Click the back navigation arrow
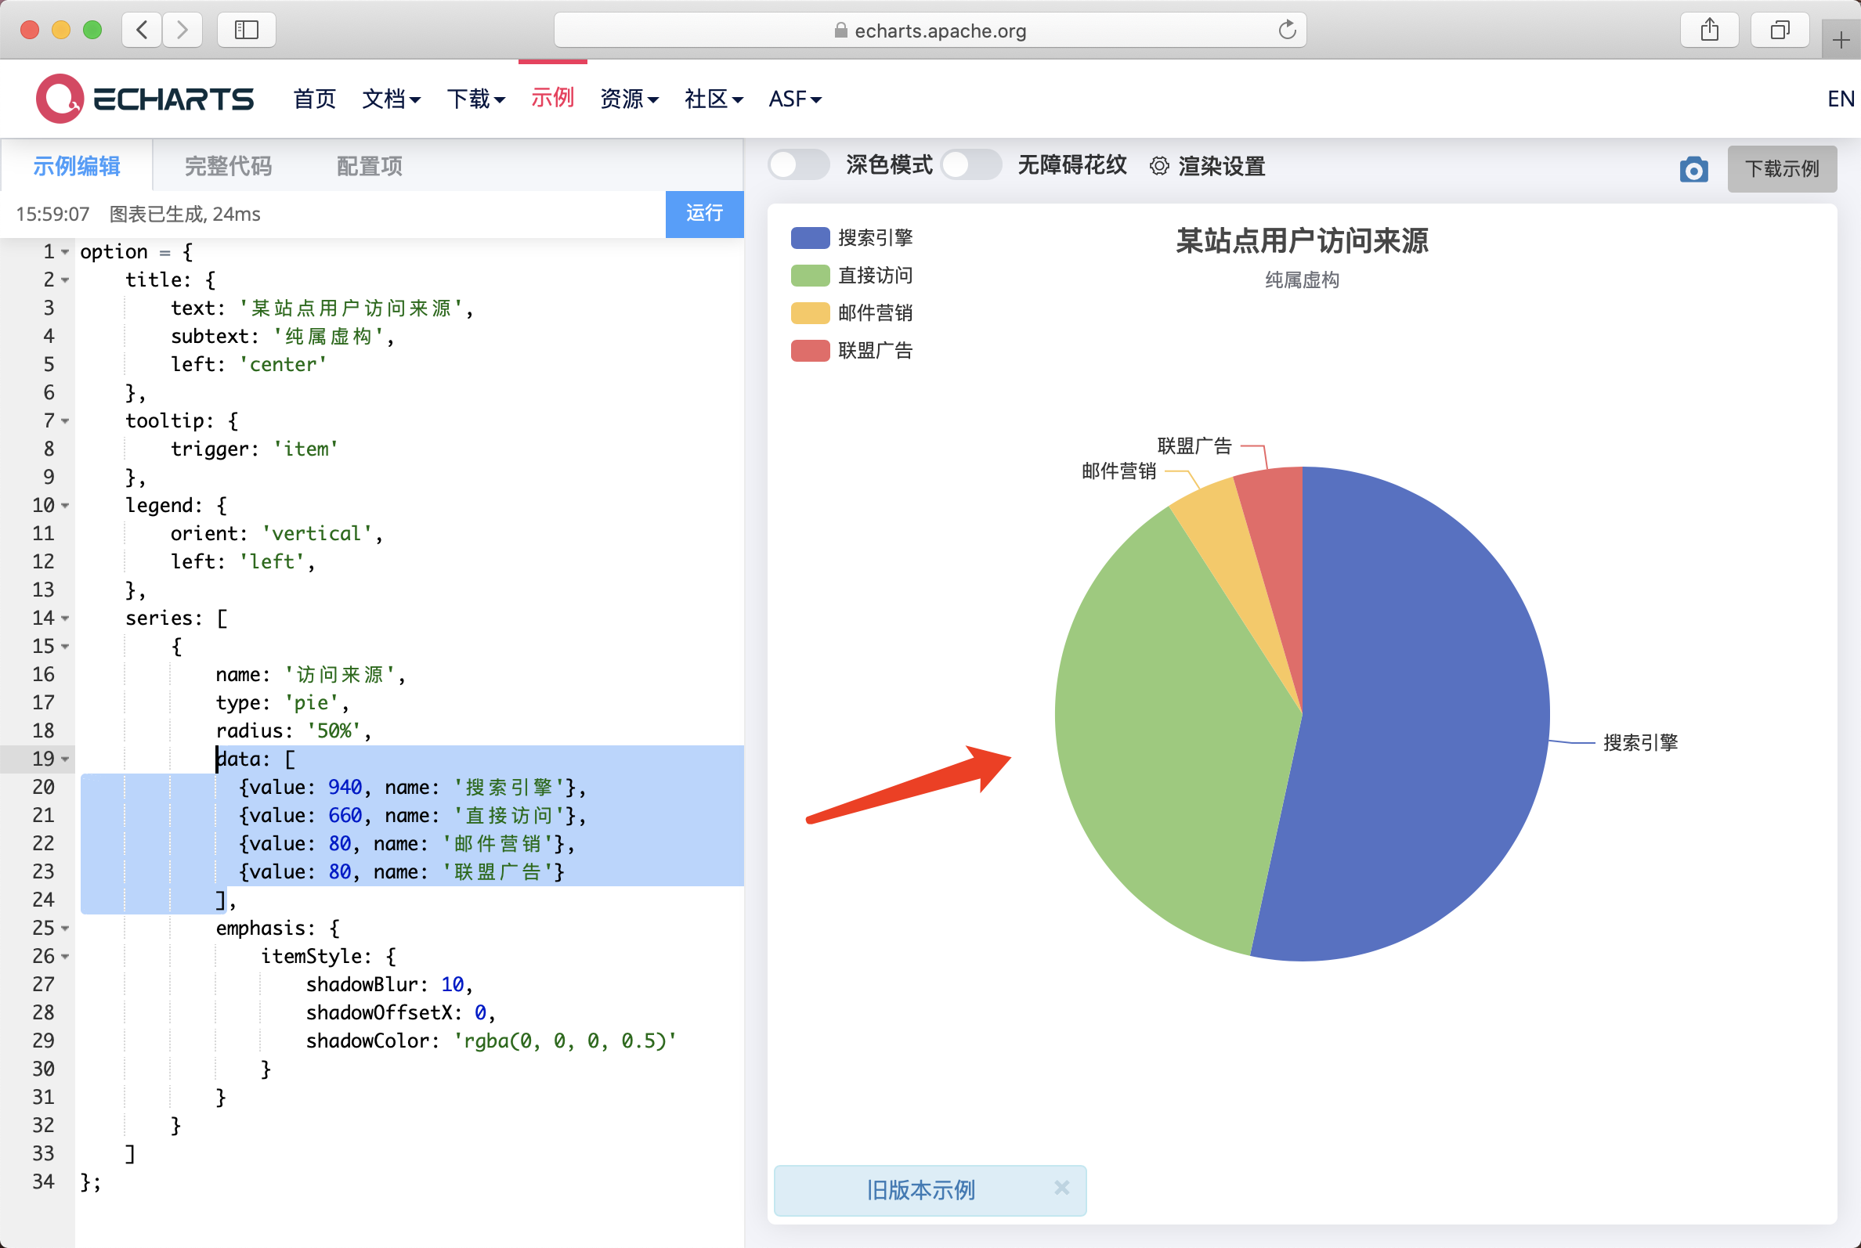This screenshot has width=1861, height=1248. 141,30
